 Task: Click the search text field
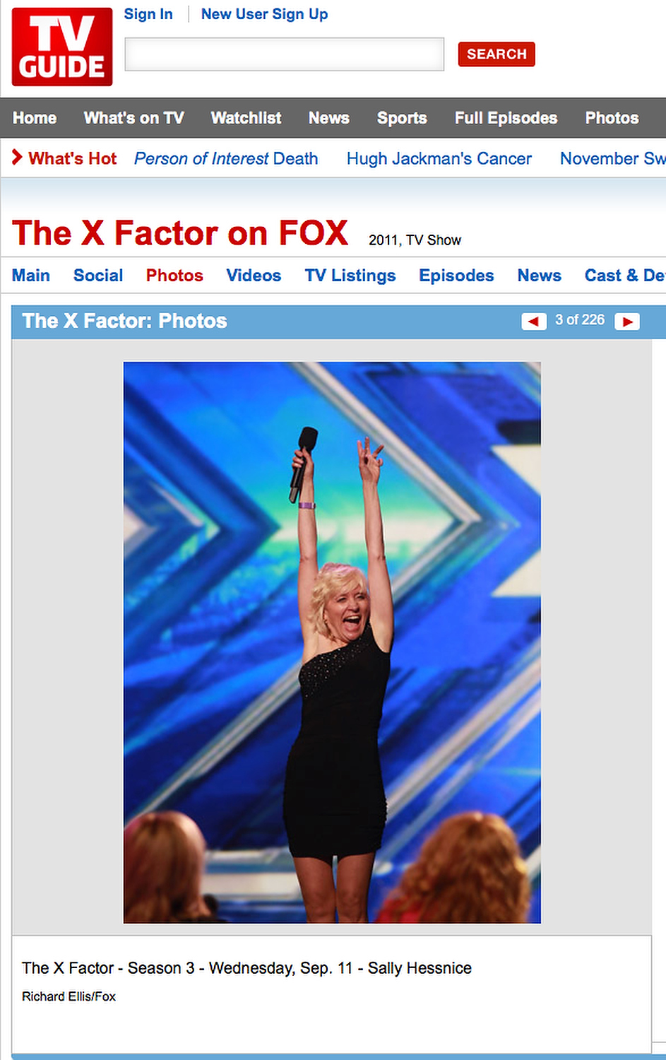coord(285,54)
